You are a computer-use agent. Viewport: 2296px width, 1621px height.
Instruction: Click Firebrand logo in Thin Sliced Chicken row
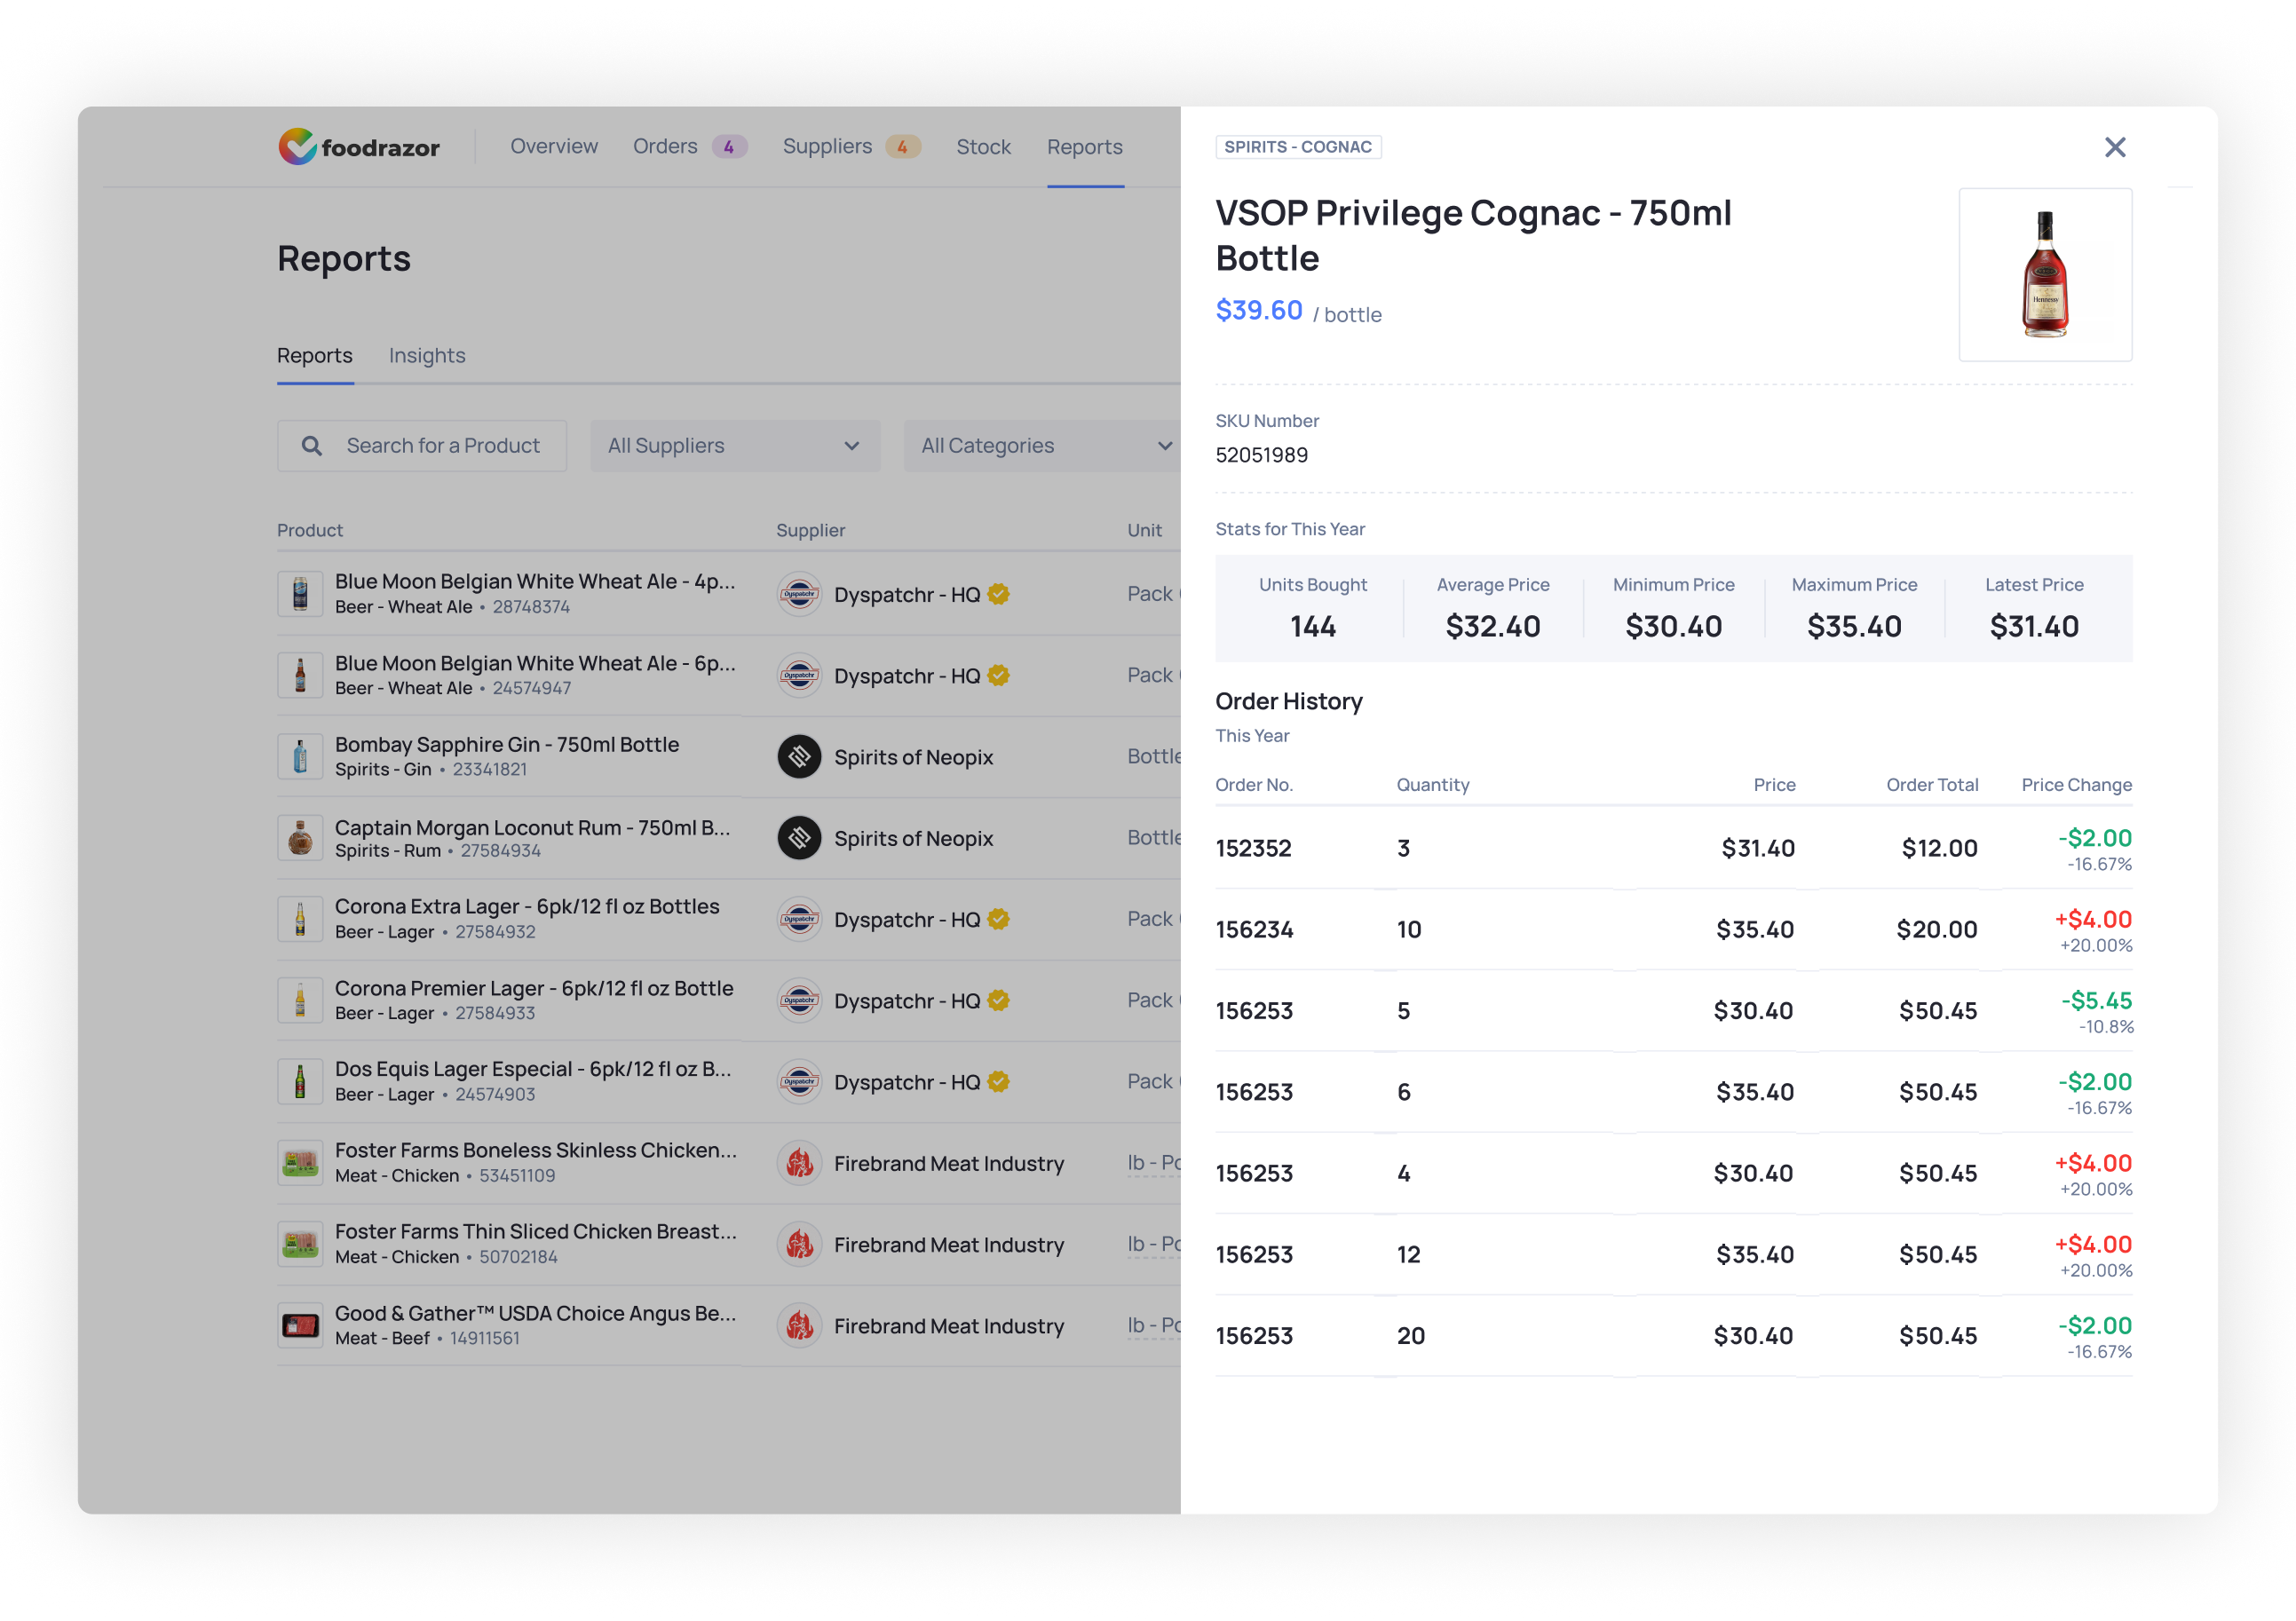click(x=799, y=1244)
